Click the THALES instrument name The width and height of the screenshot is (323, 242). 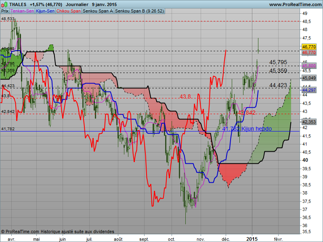18,4
